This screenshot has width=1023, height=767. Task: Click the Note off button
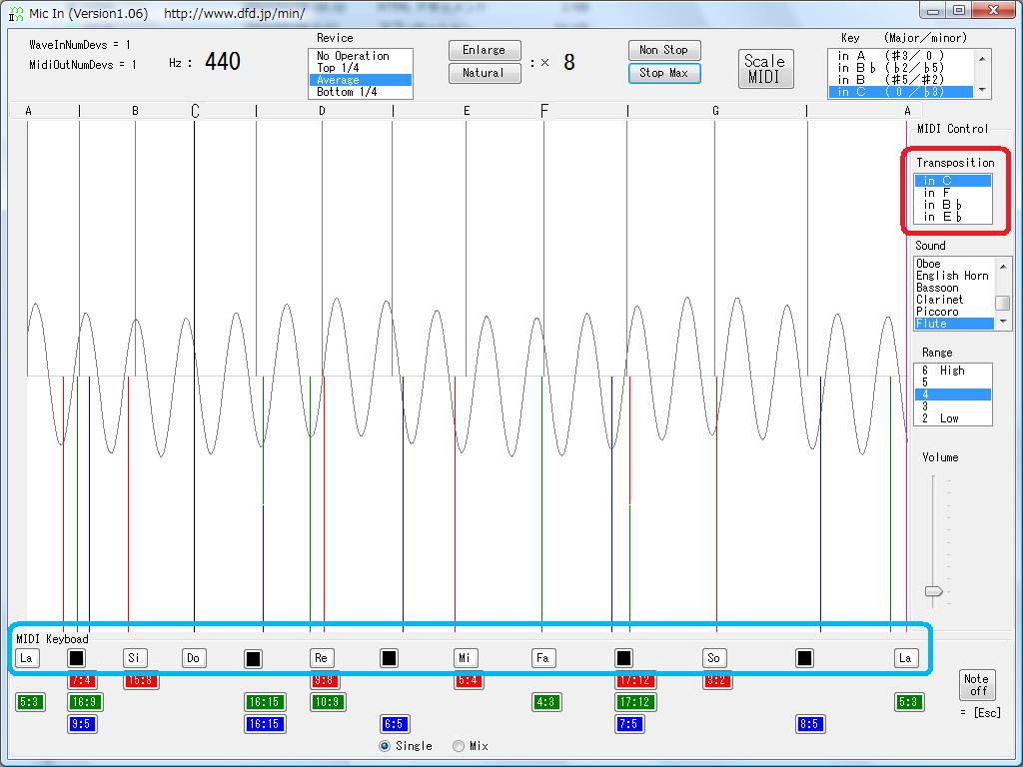coord(977,685)
